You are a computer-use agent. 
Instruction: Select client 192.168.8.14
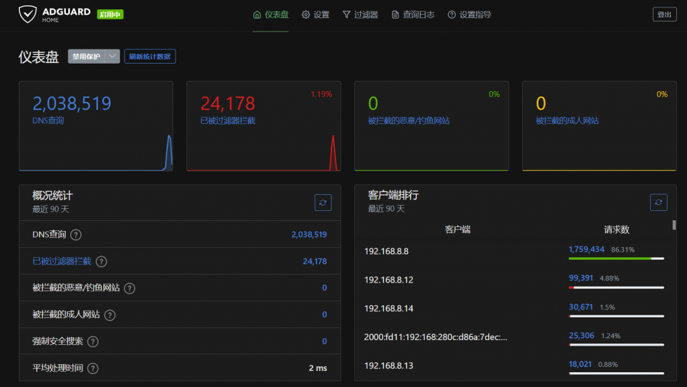pyautogui.click(x=388, y=308)
